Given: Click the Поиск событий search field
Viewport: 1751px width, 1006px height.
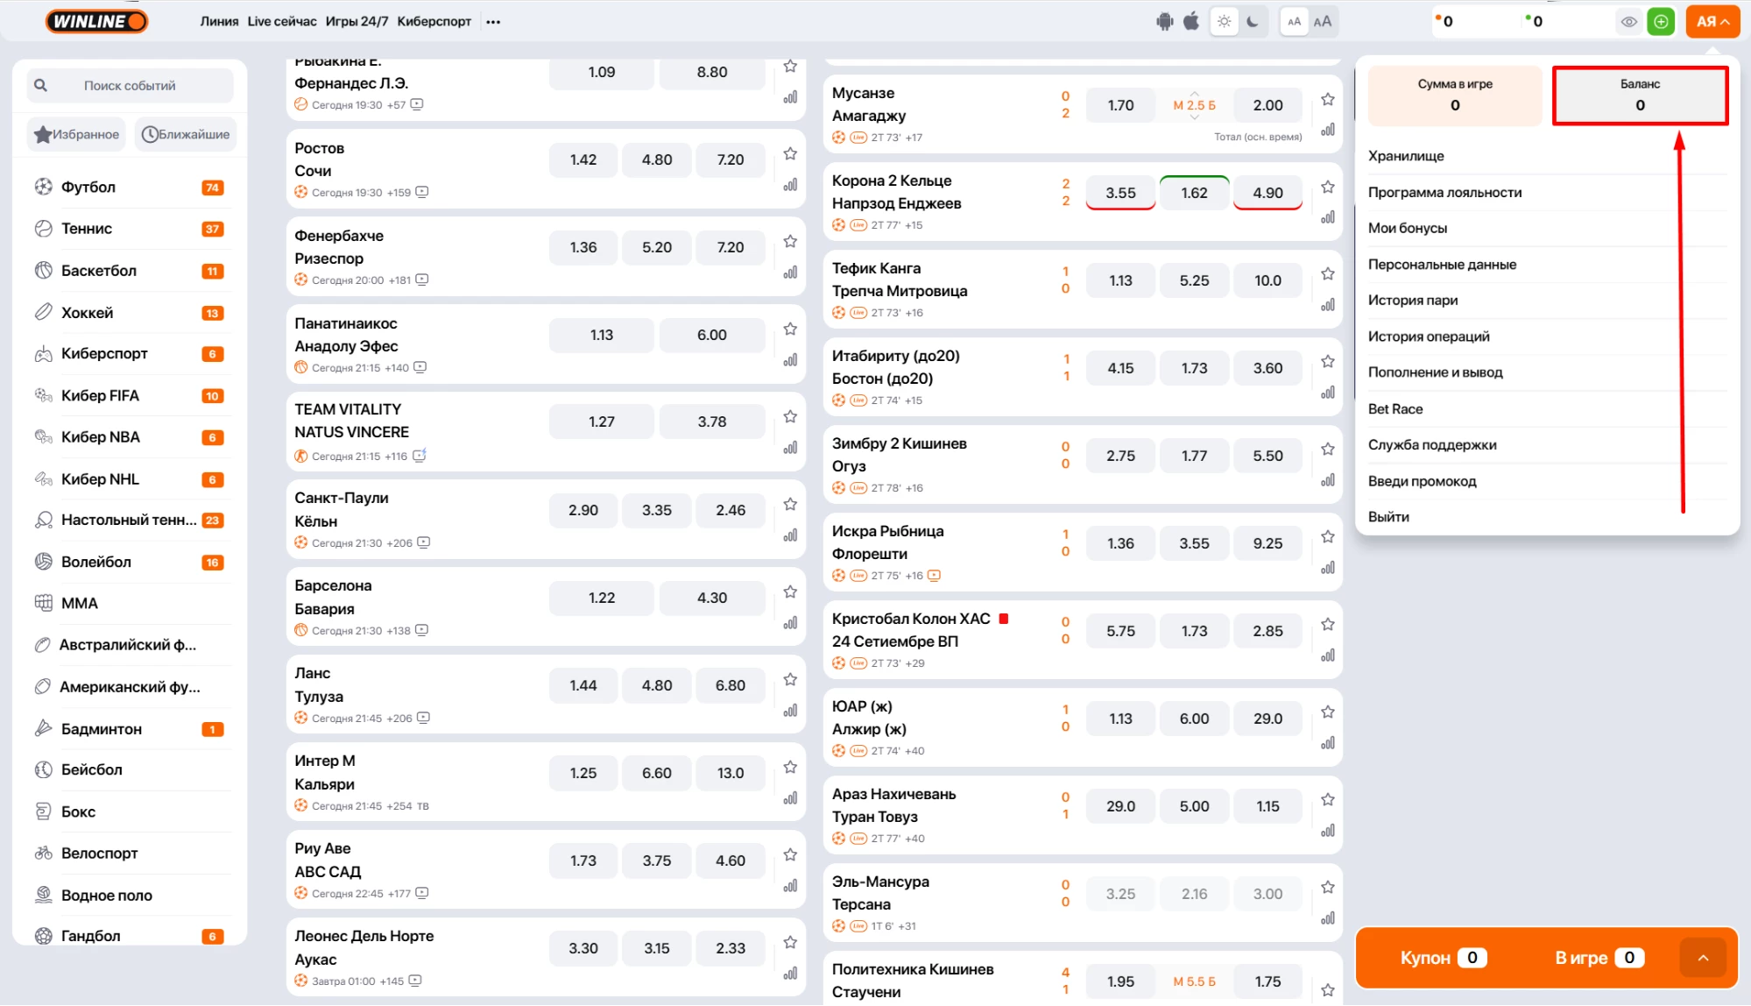Looking at the screenshot, I should click(x=130, y=86).
